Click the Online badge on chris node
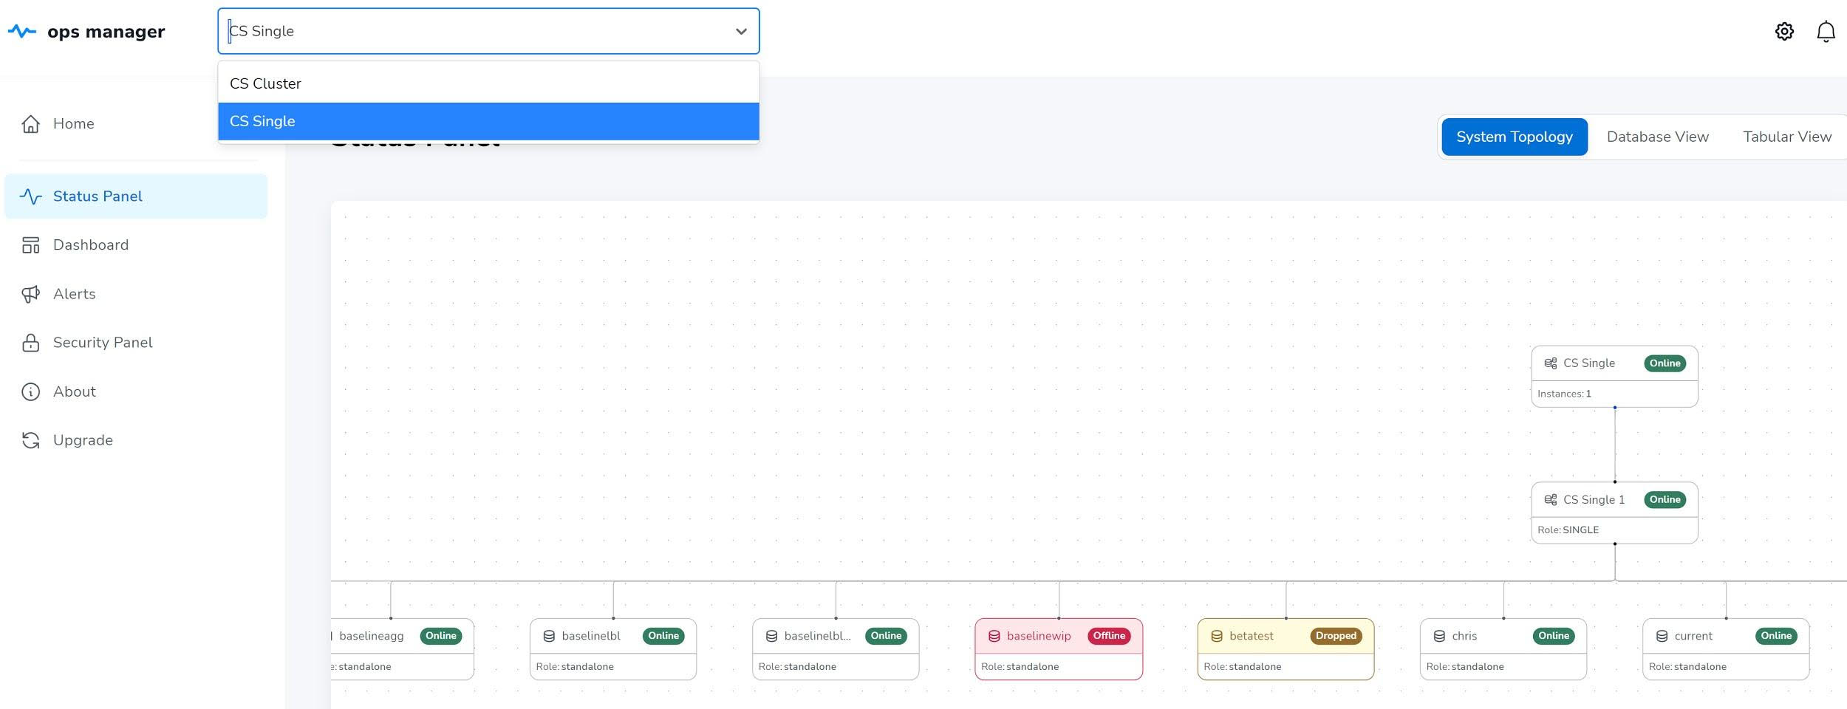This screenshot has height=709, width=1847. (1554, 636)
